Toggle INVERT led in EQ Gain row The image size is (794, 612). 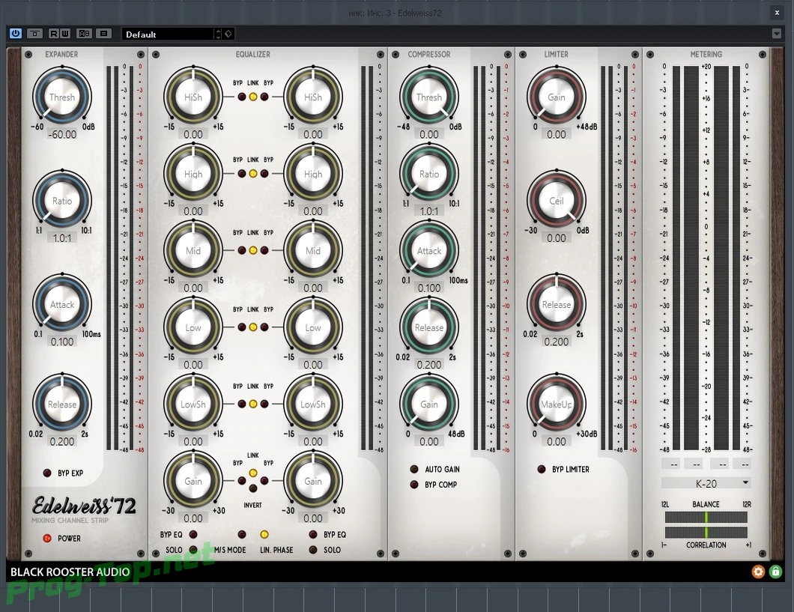[252, 488]
